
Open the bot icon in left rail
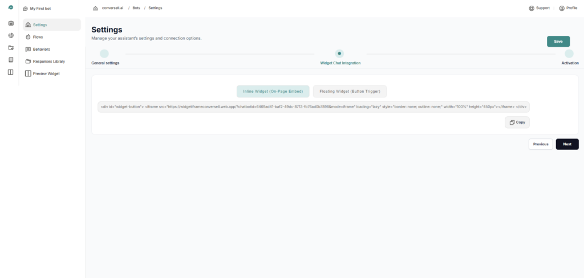(10, 23)
